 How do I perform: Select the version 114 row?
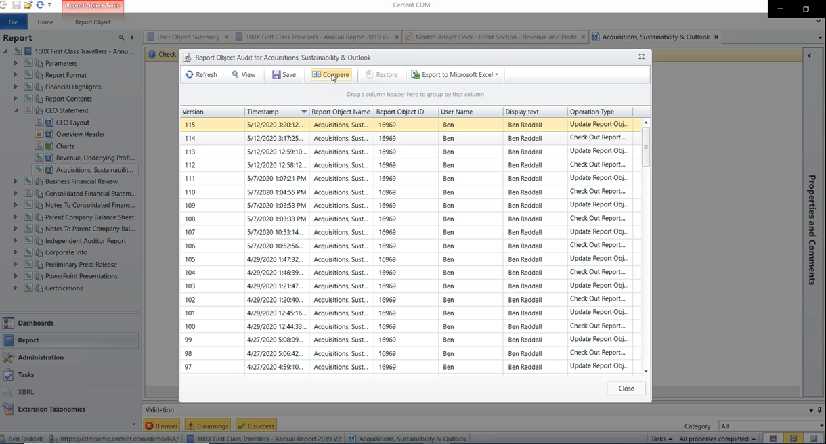pyautogui.click(x=410, y=138)
